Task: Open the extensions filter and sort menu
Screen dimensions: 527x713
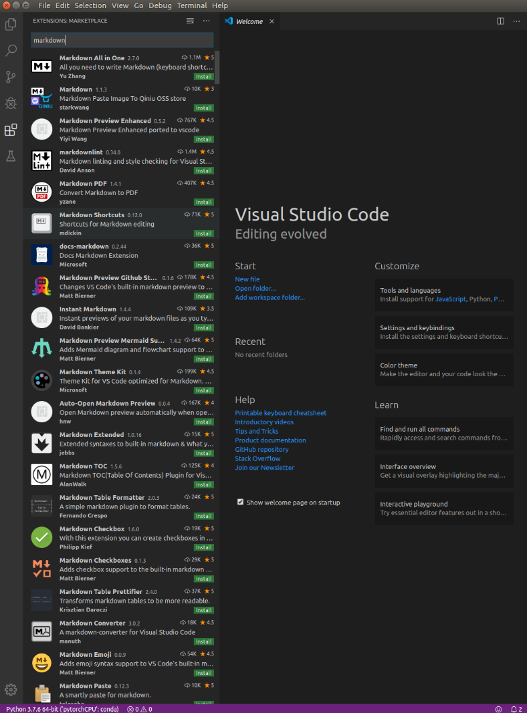Action: [190, 21]
